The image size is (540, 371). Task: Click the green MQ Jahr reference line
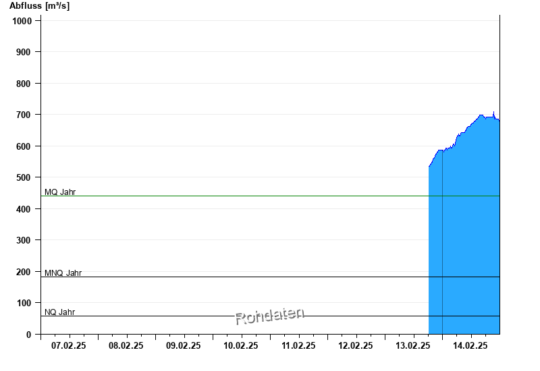236,196
